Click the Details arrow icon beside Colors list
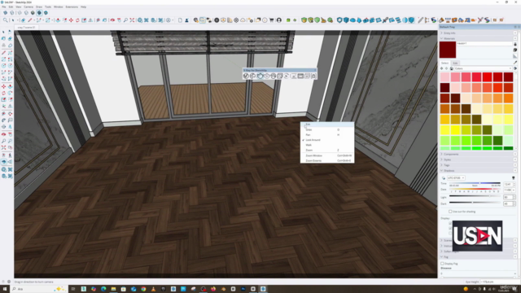521x293 pixels. pyautogui.click(x=515, y=68)
